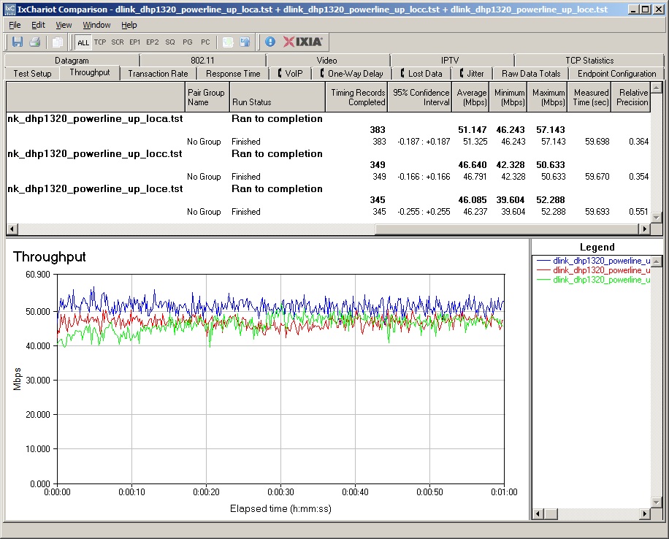Open the File menu

click(15, 25)
